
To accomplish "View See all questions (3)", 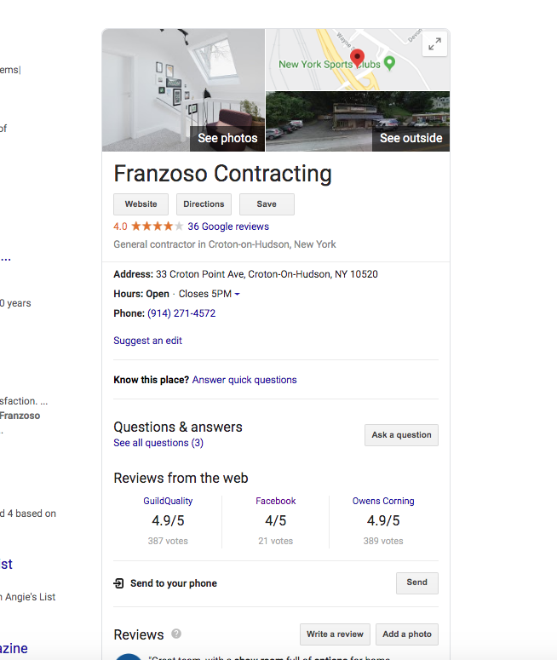I will coord(158,443).
